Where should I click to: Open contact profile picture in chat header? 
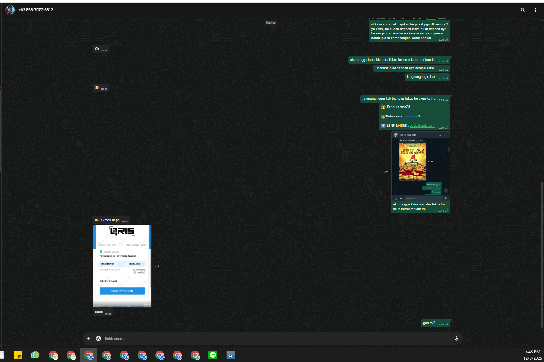click(10, 10)
